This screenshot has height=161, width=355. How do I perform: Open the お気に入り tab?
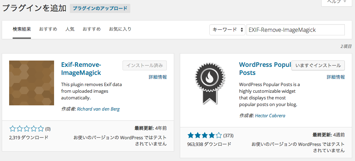point(120,29)
